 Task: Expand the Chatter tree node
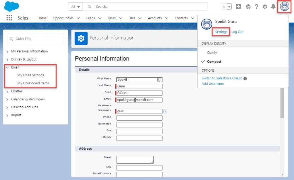tap(7, 91)
